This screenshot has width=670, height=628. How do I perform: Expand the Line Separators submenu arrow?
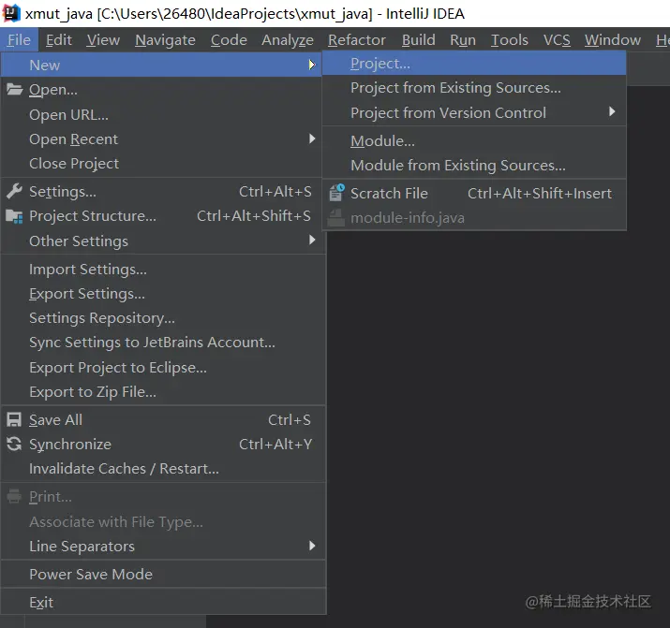312,546
